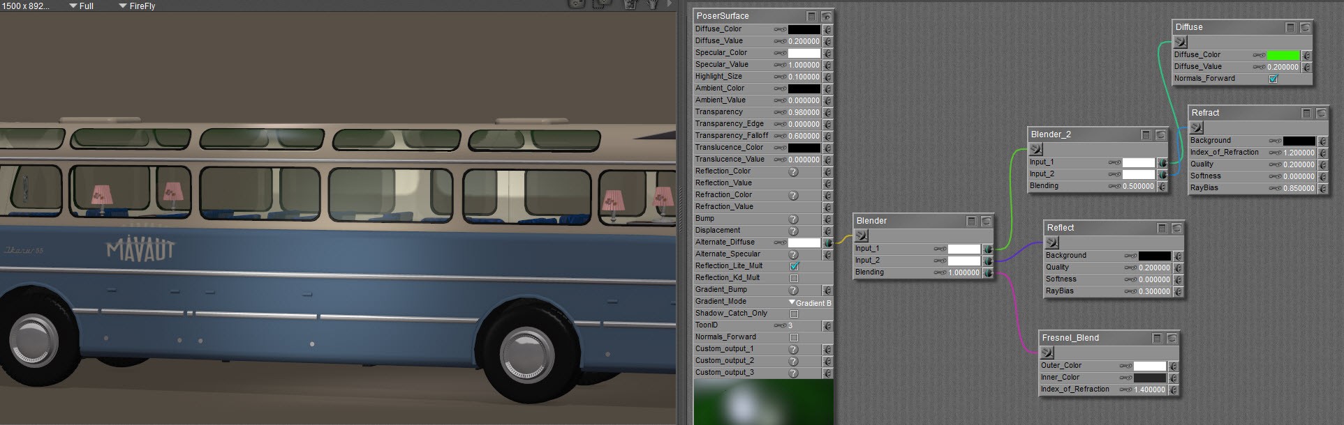Open green Diffuse_Color swatch in Diffuse node
The image size is (1344, 425).
click(x=1283, y=55)
